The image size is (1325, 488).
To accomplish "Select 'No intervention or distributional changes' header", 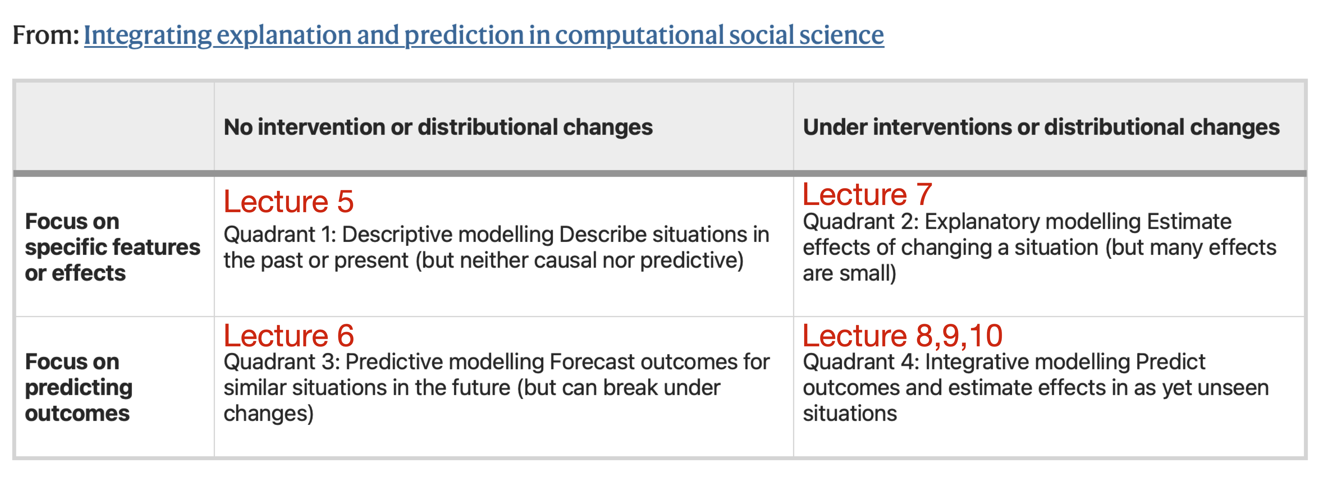I will 438,127.
